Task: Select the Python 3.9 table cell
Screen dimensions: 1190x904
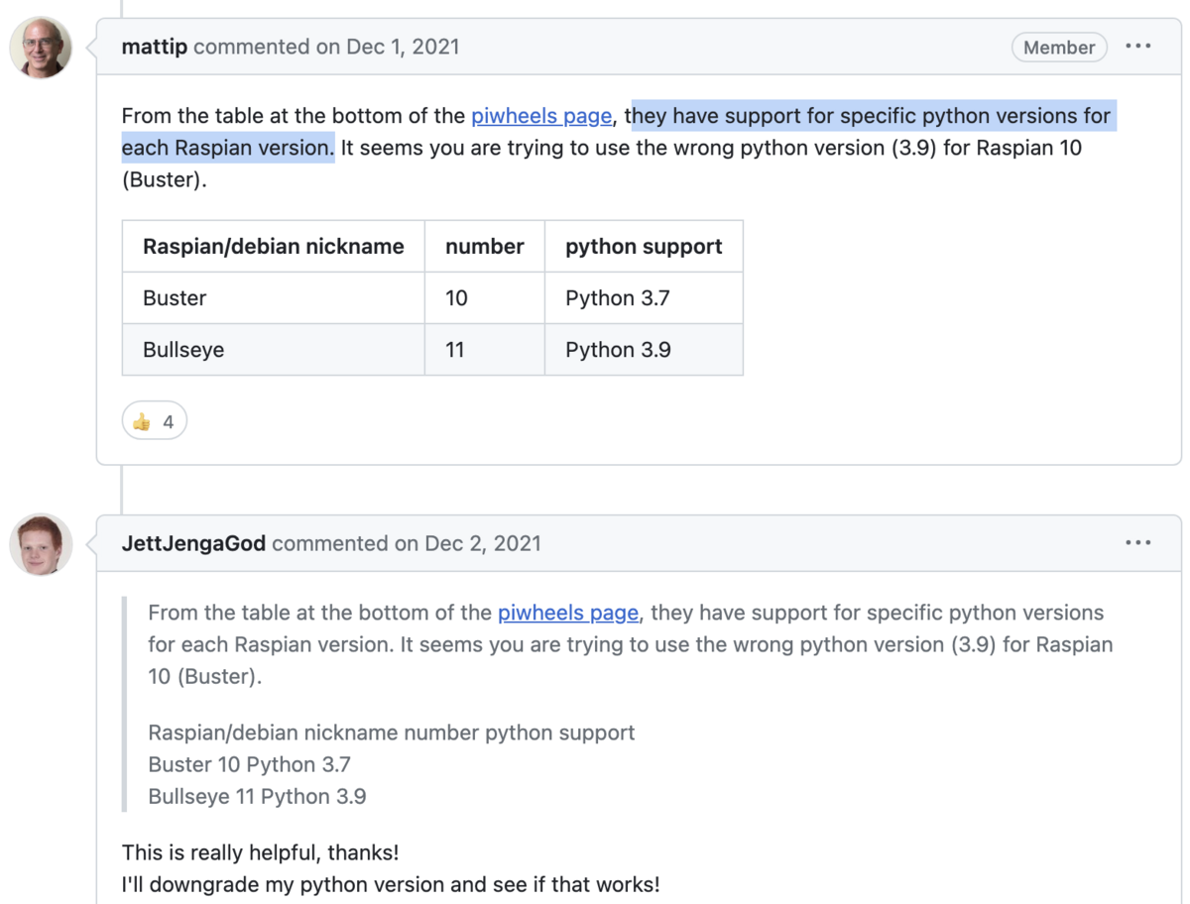Action: (x=618, y=350)
